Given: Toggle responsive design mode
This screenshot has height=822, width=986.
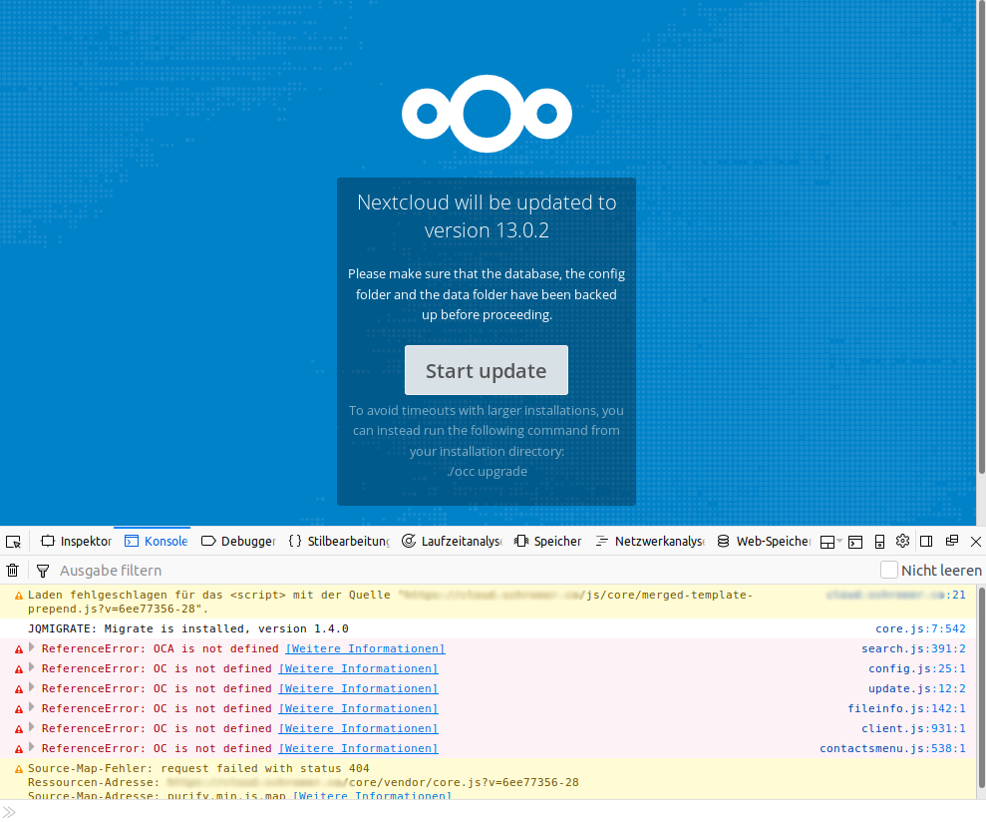Looking at the screenshot, I should pyautogui.click(x=879, y=541).
